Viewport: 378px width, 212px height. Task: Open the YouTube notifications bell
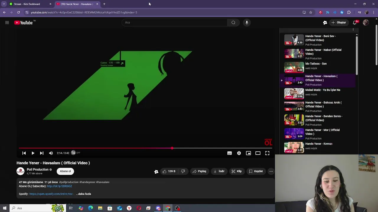click(x=355, y=23)
